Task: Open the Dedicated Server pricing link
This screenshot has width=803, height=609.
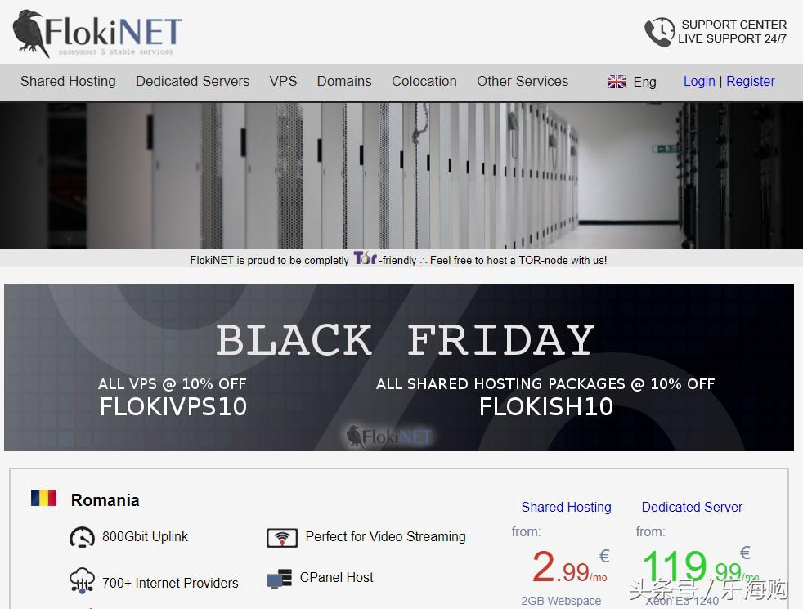Action: click(692, 507)
